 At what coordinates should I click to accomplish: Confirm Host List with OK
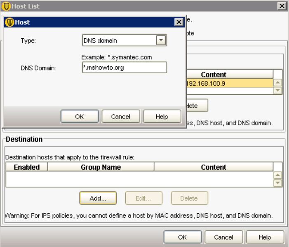183,237
